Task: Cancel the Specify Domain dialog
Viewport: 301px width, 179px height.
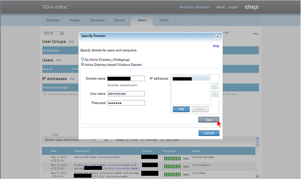Action: [x=209, y=133]
